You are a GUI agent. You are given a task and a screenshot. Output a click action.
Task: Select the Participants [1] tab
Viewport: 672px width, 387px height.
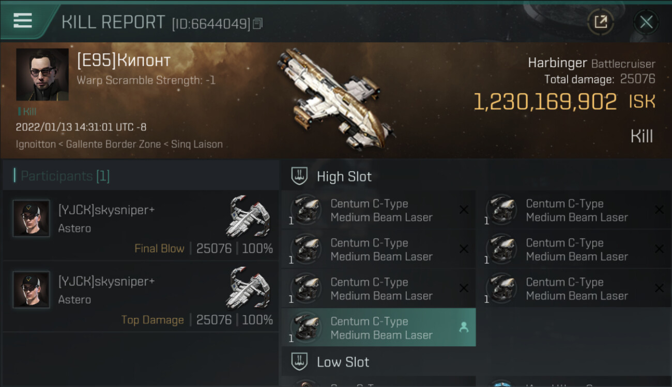pyautogui.click(x=65, y=176)
